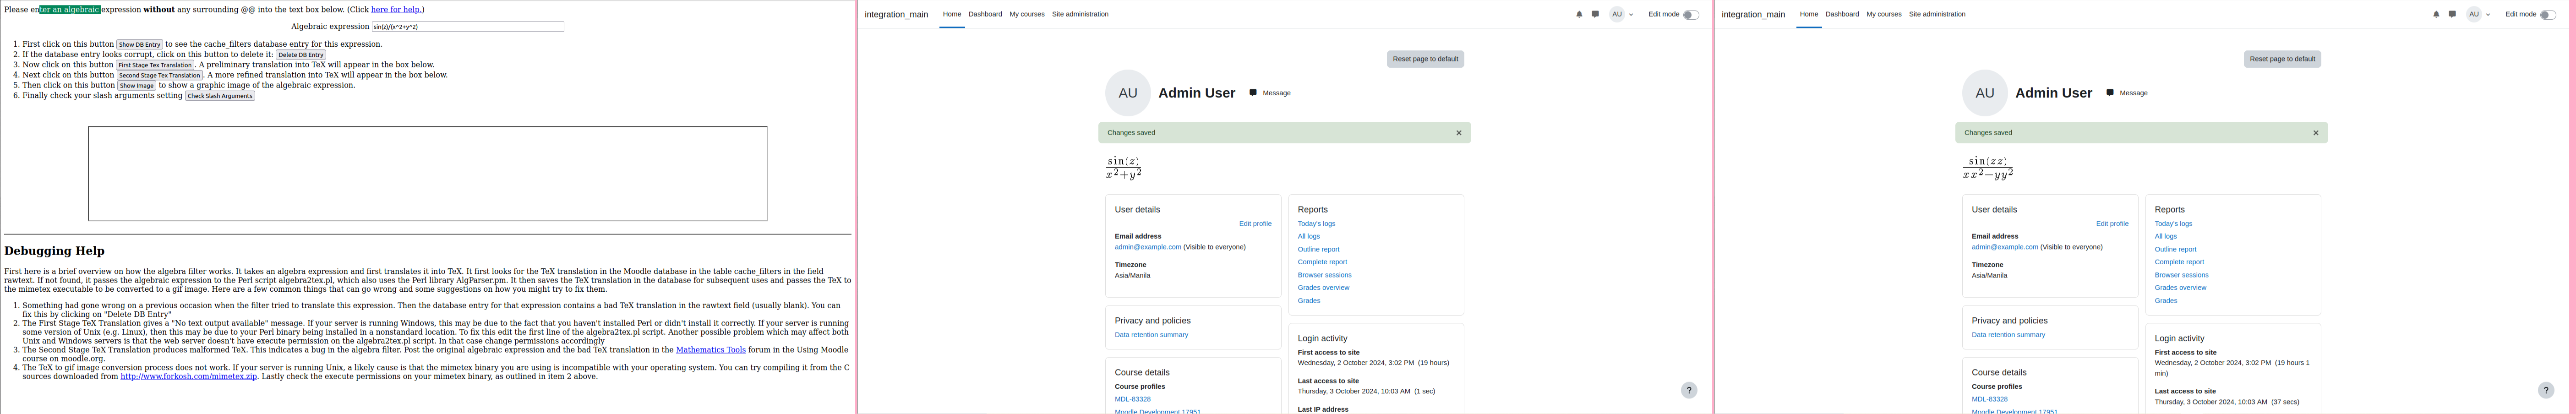Screen dimensions: 2576x414
Task: Open 'Data retention summary' in right window
Action: pos(2008,335)
